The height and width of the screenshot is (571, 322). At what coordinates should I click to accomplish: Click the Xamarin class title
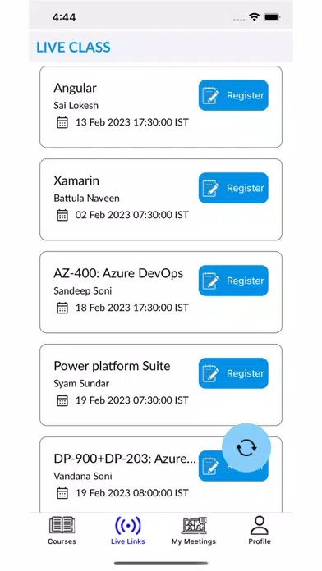tap(76, 180)
